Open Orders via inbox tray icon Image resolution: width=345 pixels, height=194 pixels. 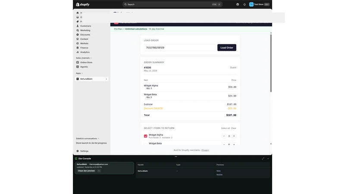pos(78,17)
